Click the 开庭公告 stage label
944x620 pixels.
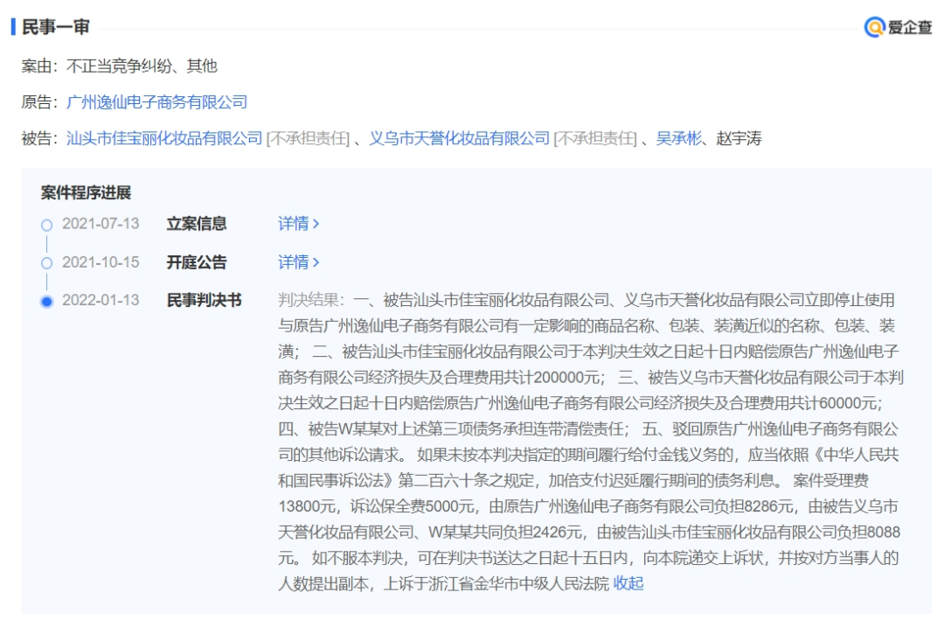[197, 262]
